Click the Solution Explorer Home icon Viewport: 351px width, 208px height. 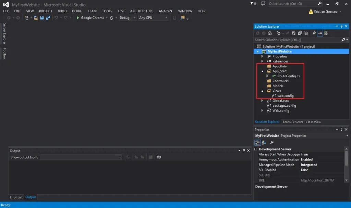coord(270,33)
